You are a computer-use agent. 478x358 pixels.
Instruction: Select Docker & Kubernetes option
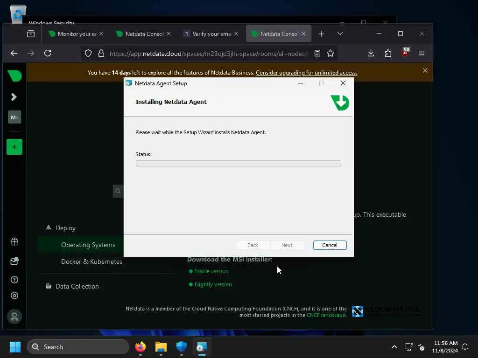tap(91, 262)
